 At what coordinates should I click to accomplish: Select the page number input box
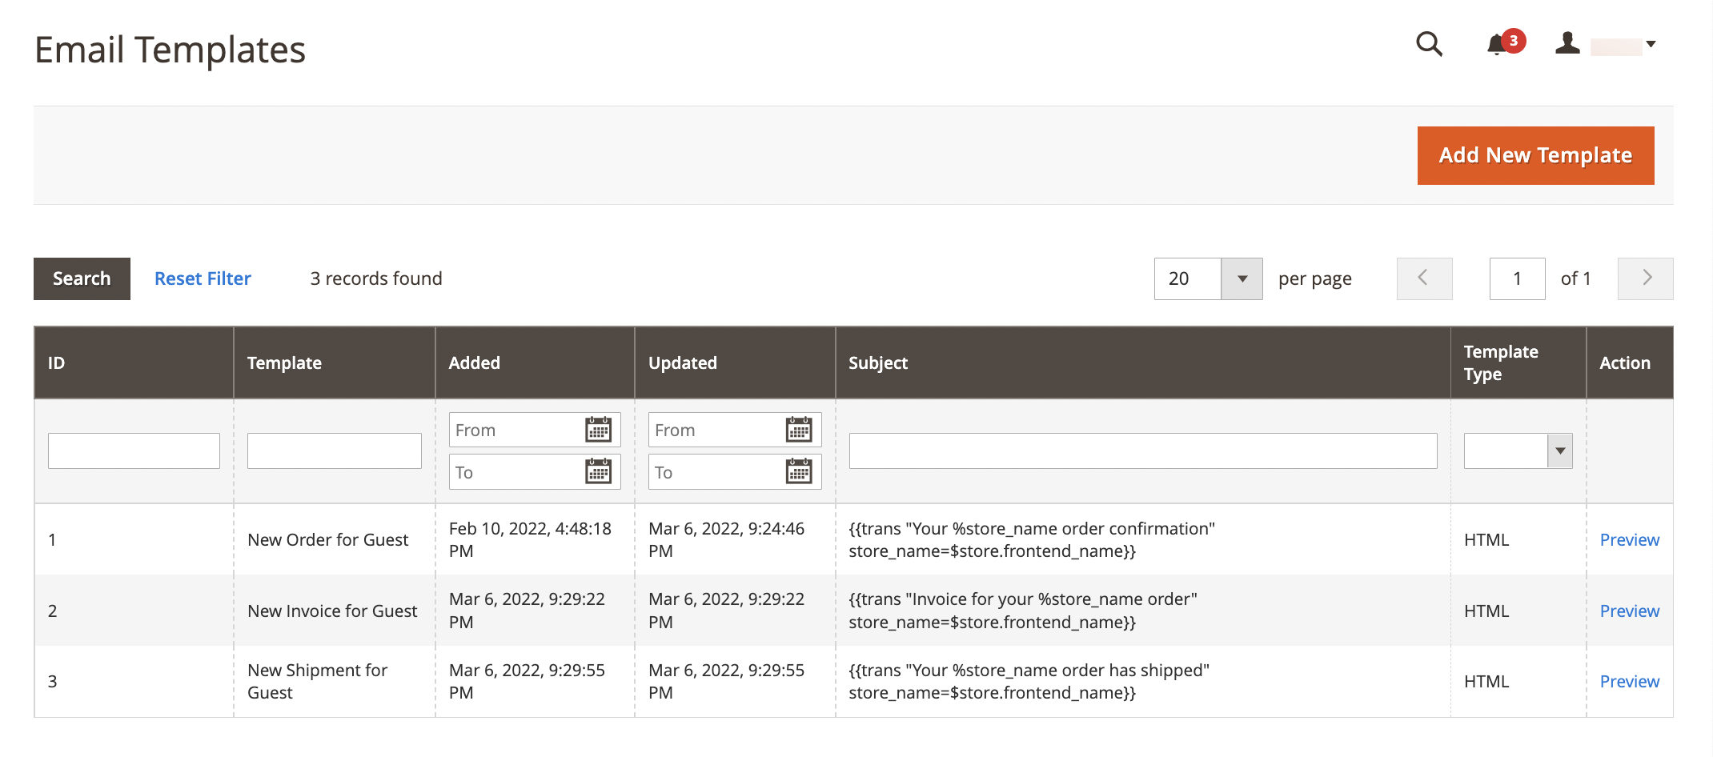point(1517,278)
